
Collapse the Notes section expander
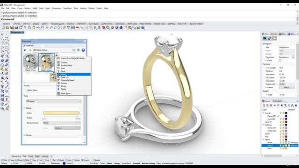click(x=24, y=135)
